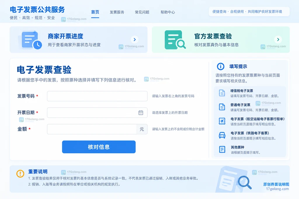Click the 便民·高效·规范·安全 tagline
Image resolution: width=299 pixels, height=199 pixels.
click(32, 18)
